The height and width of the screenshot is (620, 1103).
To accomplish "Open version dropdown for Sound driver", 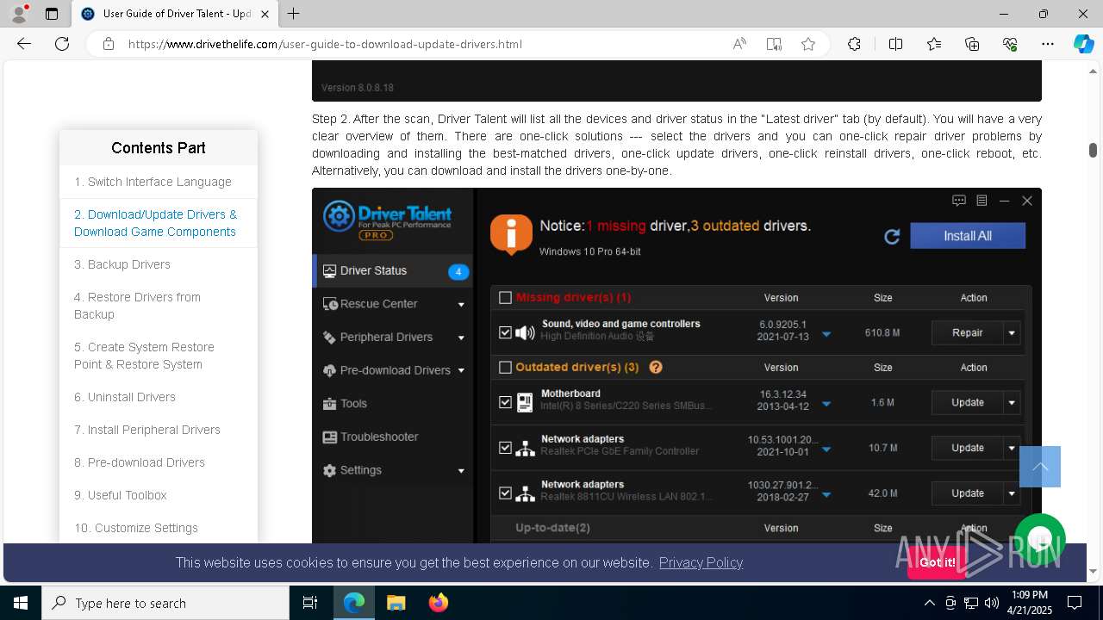I will (826, 334).
